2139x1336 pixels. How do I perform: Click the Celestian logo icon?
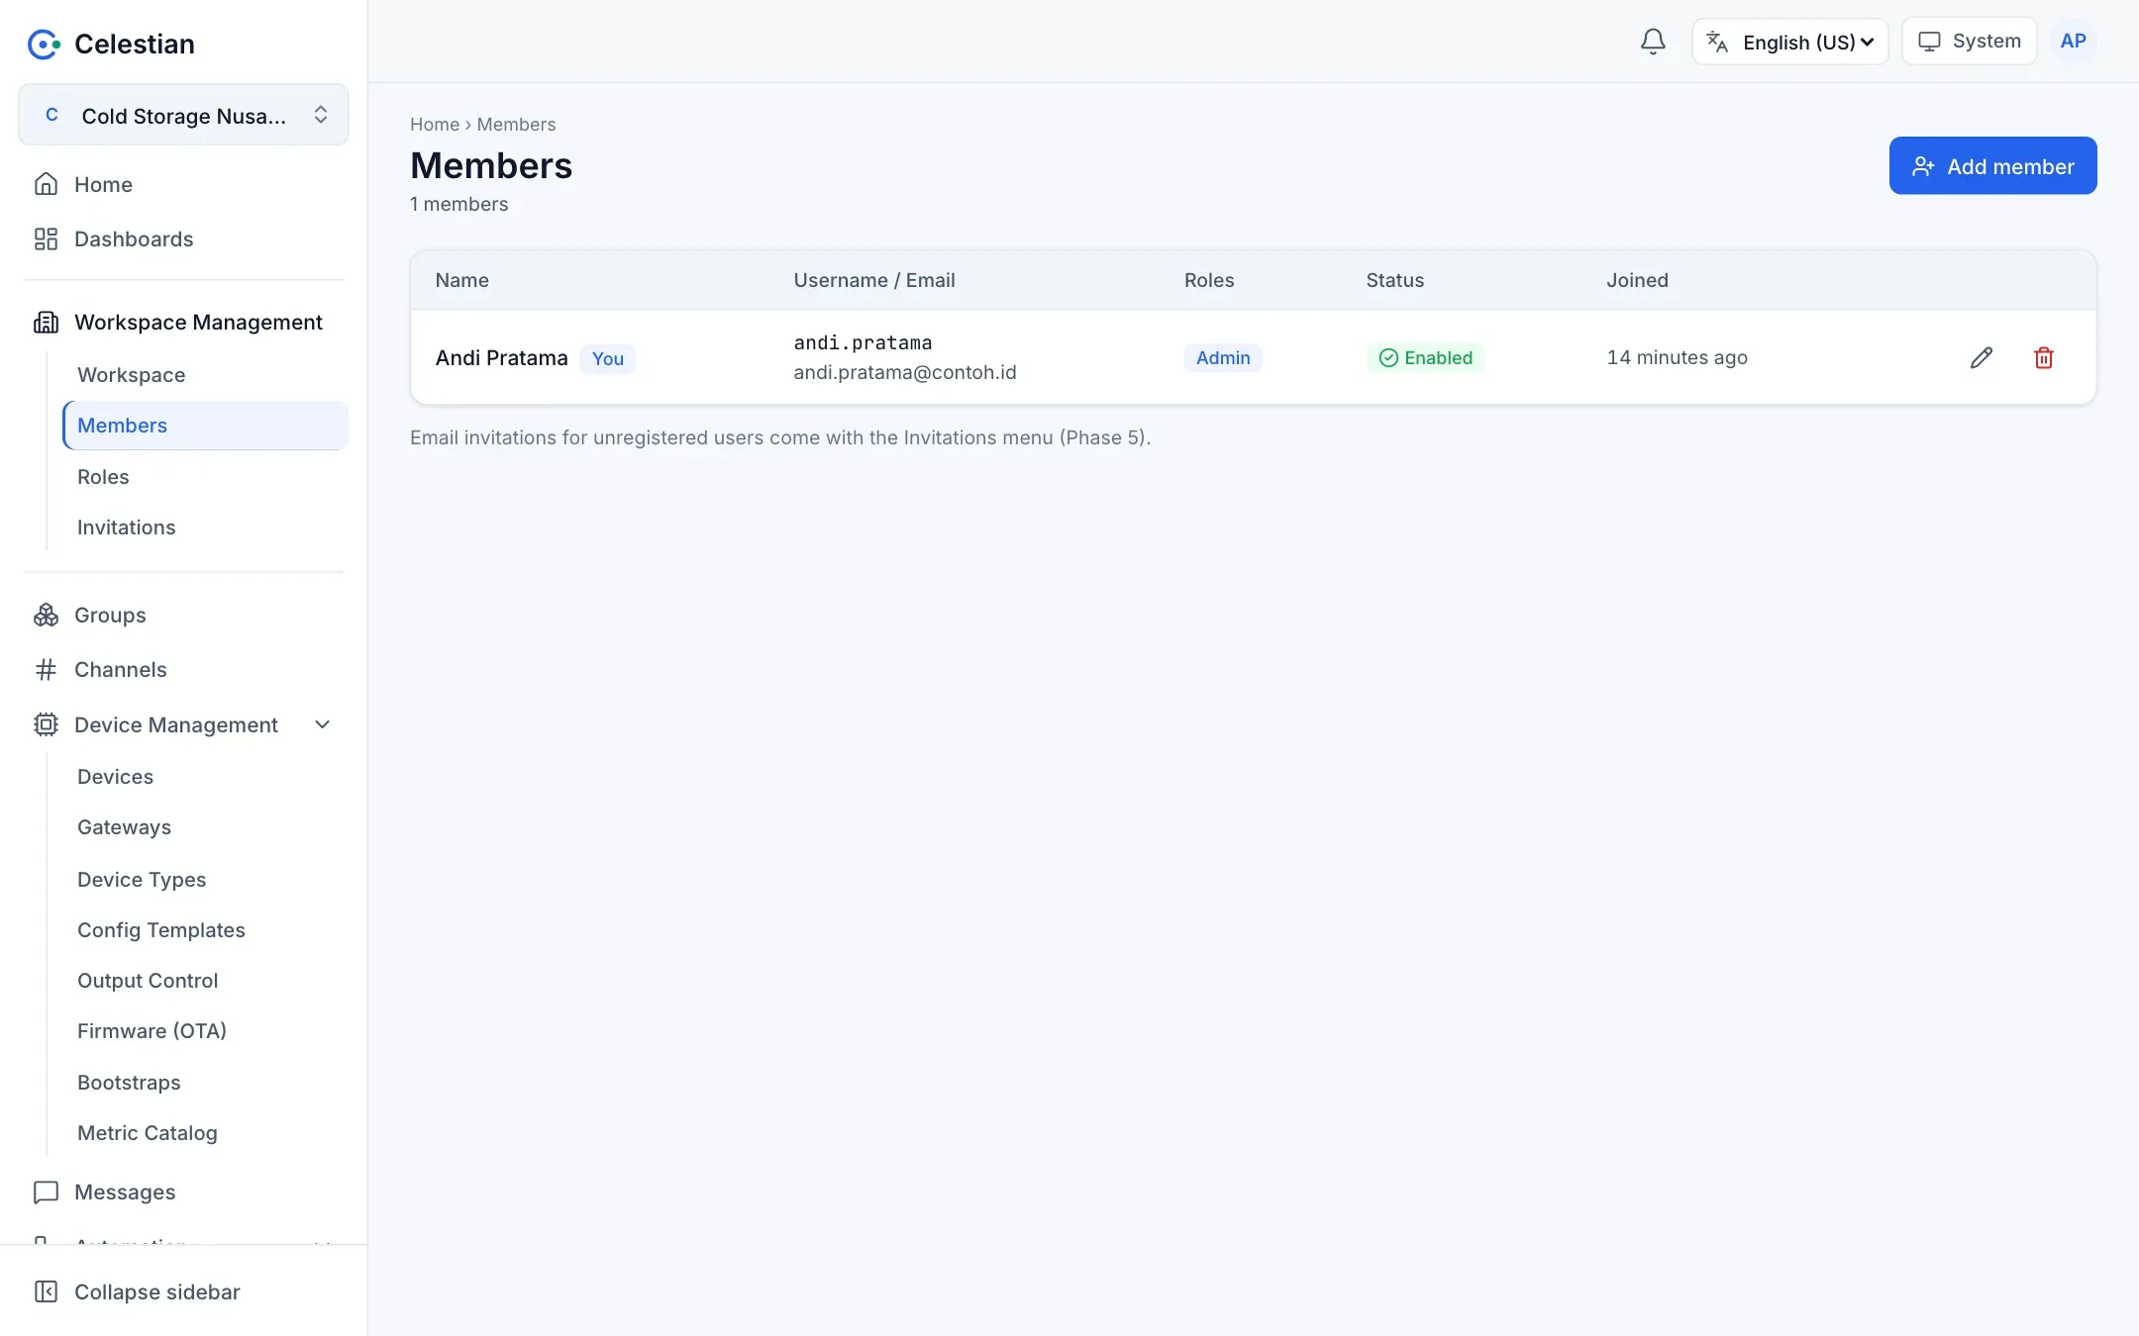click(44, 44)
